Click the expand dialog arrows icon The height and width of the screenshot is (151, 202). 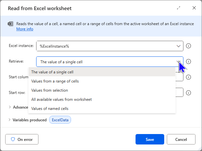[x=179, y=8]
